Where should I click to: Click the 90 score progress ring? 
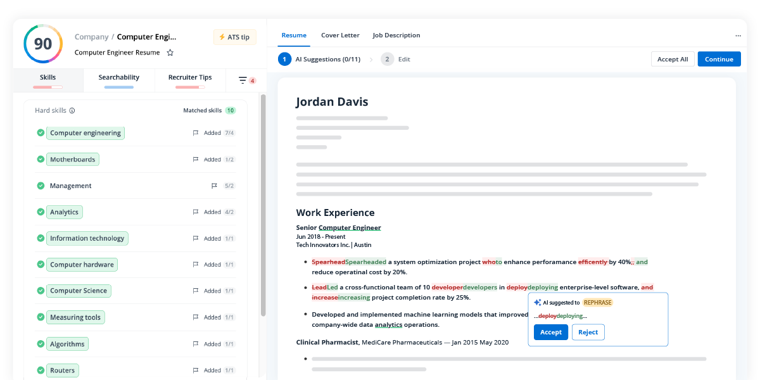[x=43, y=44]
